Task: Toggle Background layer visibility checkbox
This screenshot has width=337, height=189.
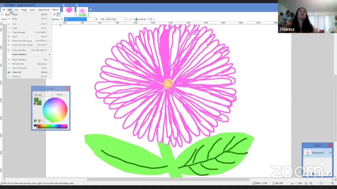Action: click(330, 153)
